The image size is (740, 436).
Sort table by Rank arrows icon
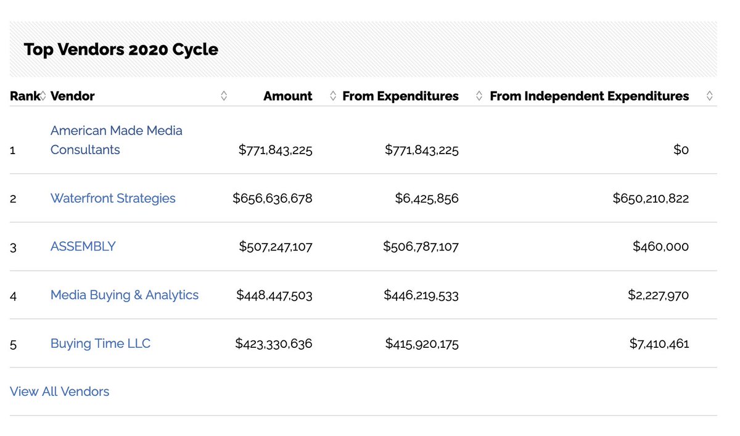(43, 96)
